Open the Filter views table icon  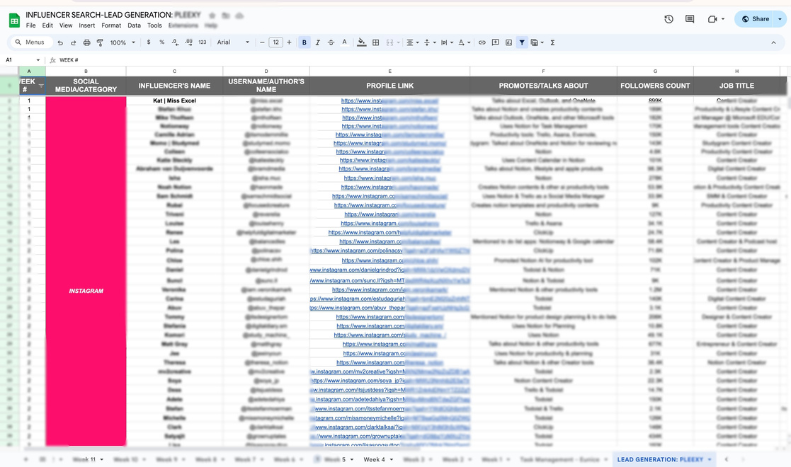click(x=535, y=43)
